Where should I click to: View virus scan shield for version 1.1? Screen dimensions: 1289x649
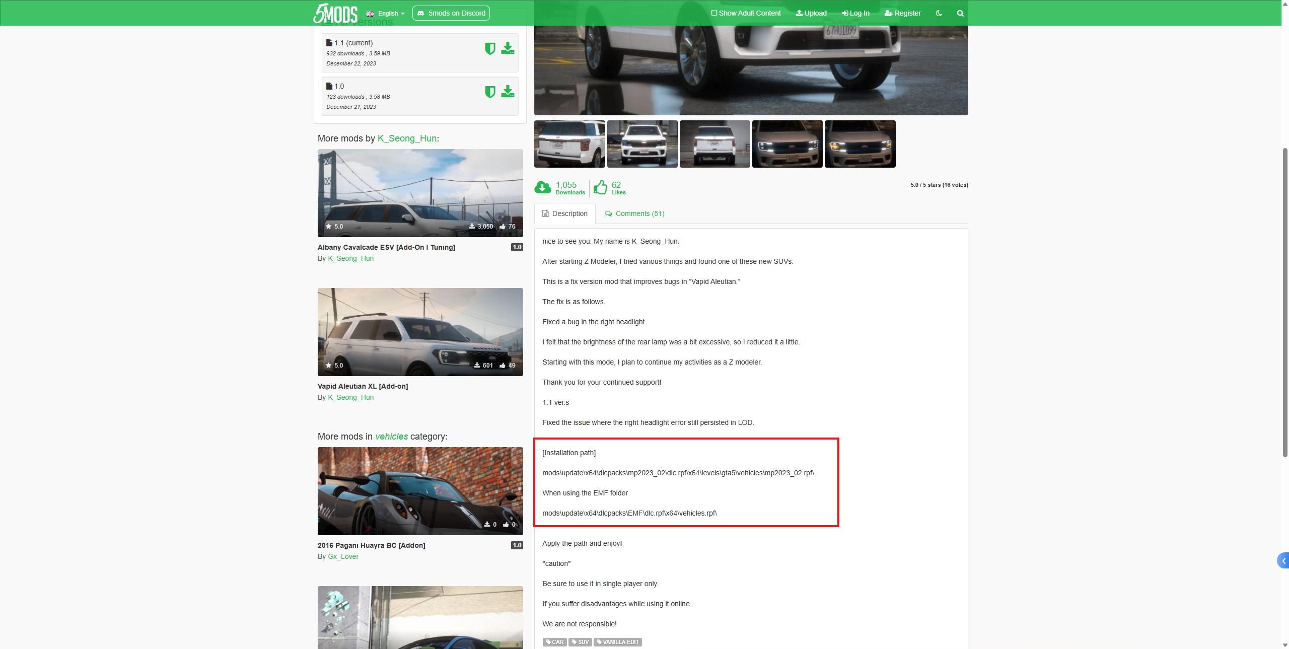[x=490, y=48]
